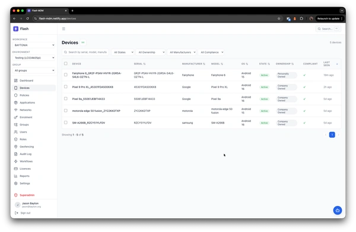This screenshot has width=356, height=232.
Task: Sort table by OS column
Action: [244, 64]
